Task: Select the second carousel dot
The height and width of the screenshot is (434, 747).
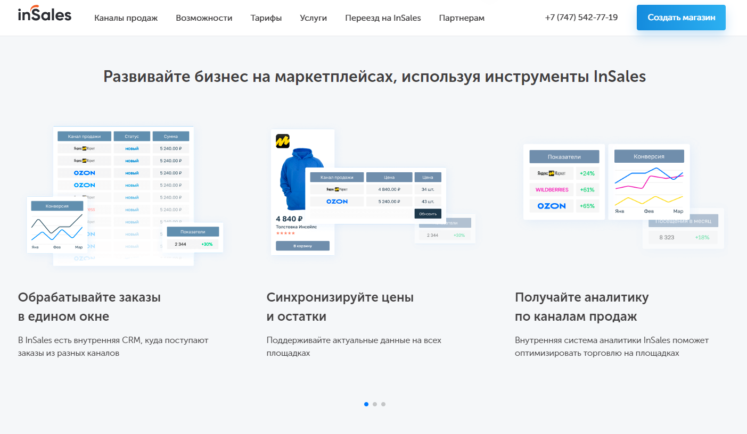Action: pyautogui.click(x=375, y=404)
